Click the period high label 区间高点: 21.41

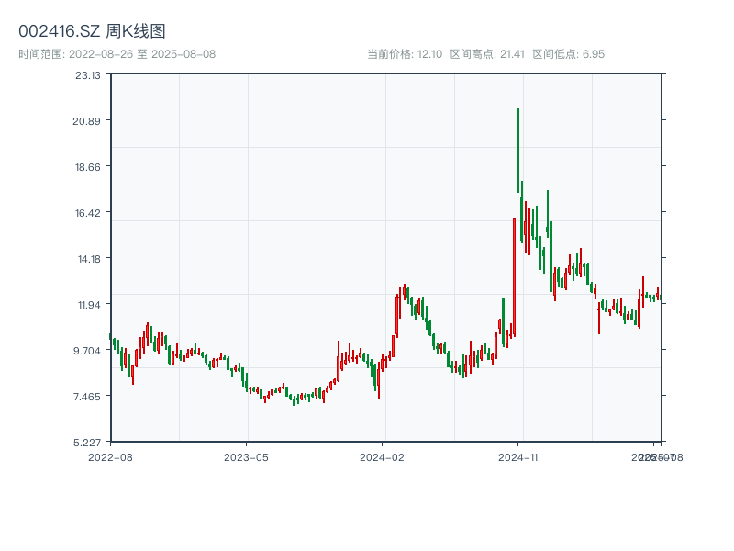point(487,54)
